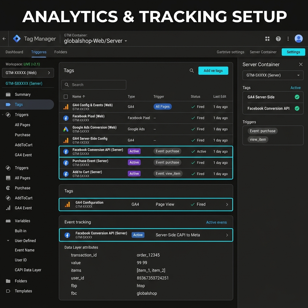
Task: Click GA4 bar icon on GA4 Configuration row
Action: (67, 205)
